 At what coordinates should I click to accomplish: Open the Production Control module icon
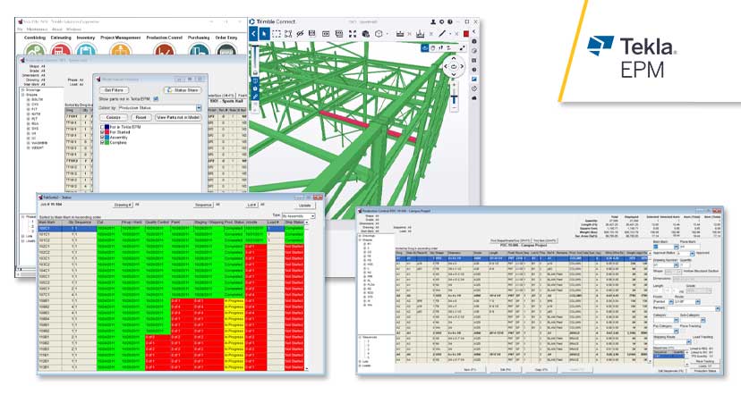[x=164, y=49]
